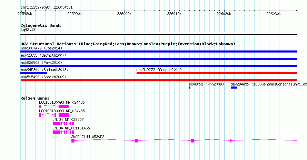Click the DGV Structural Variants track title
The height and width of the screenshot is (160, 307).
[128, 44]
